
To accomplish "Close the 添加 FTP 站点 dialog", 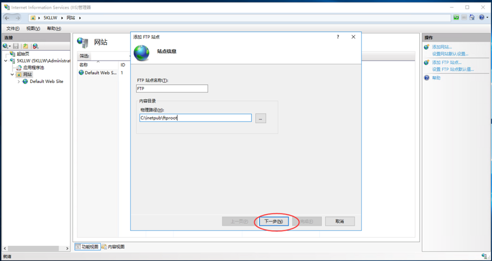I will [x=353, y=37].
